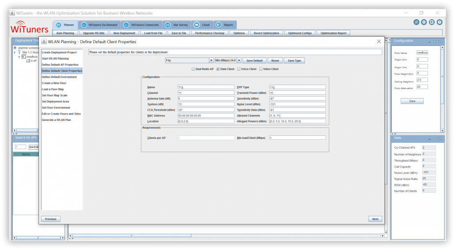The image size is (455, 250).
Task: Detach the Configuration panel
Action: [x=440, y=42]
